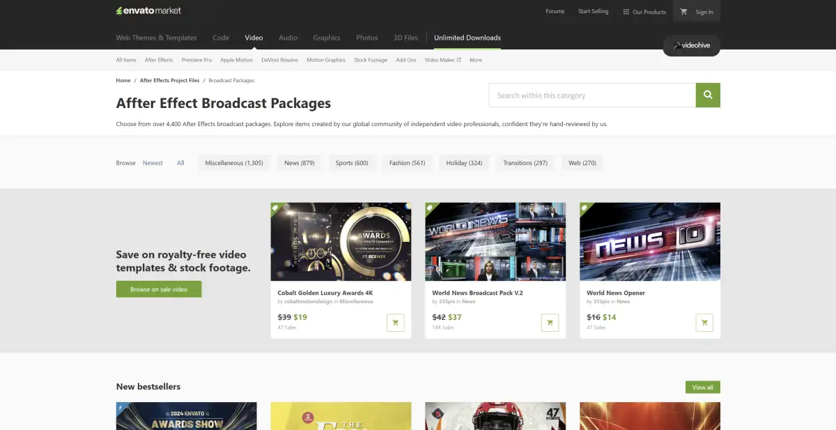The height and width of the screenshot is (430, 836).
Task: Click the sale tag on the Cobalt Awards thumbnail
Action: [276, 208]
